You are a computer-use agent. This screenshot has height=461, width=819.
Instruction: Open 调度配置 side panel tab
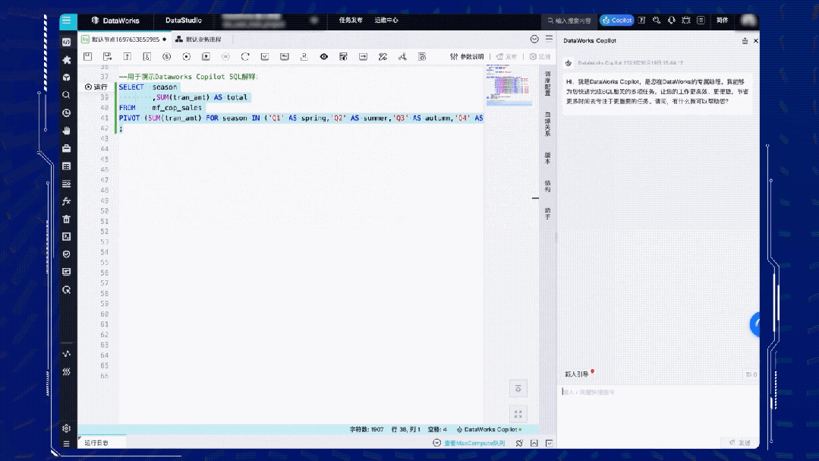point(547,83)
